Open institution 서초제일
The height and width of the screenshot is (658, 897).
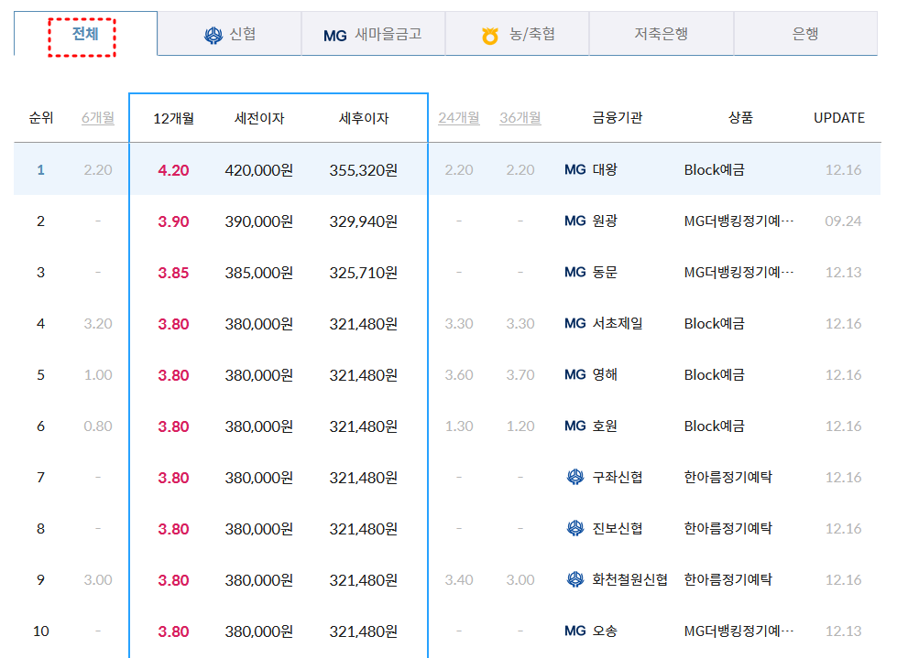[x=618, y=324]
